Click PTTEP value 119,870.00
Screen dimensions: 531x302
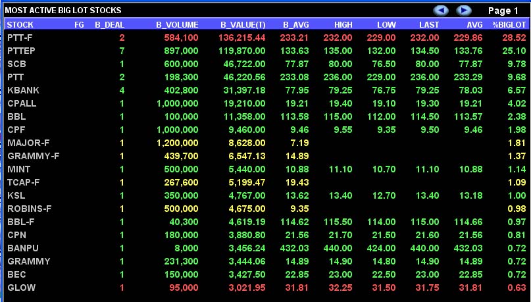pyautogui.click(x=242, y=51)
